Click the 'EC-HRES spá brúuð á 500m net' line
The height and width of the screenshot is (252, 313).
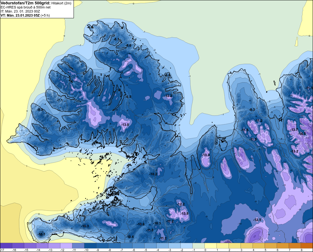tap(26, 7)
